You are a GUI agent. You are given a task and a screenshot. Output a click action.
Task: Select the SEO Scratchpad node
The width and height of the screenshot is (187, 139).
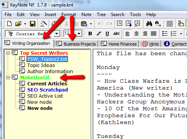coord(48,90)
